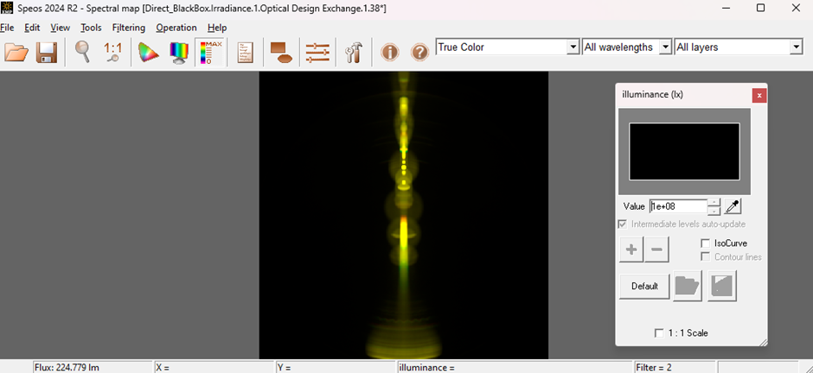Screen dimensions: 813x373
Task: Open the chromaticity triangle color icon
Action: pyautogui.click(x=148, y=53)
